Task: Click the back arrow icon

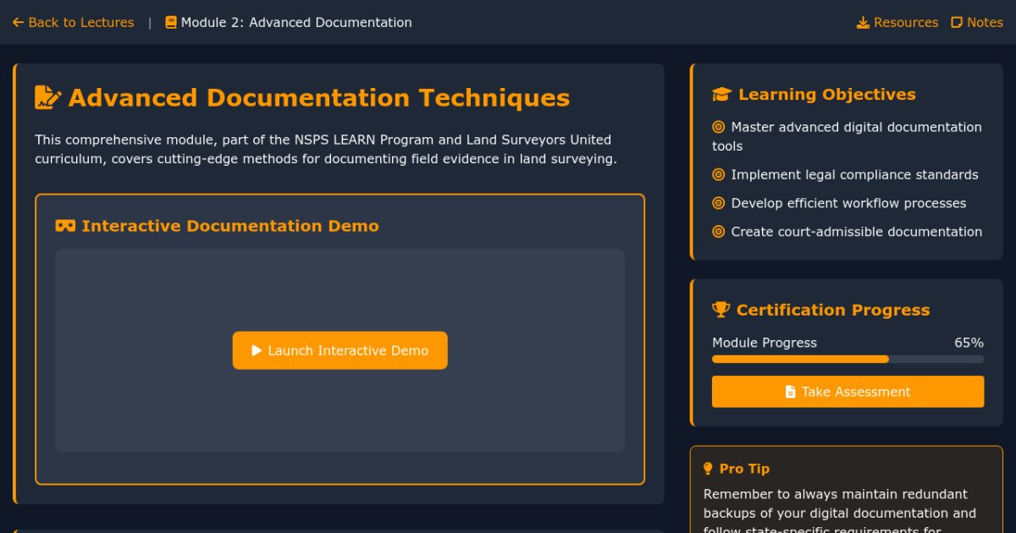Action: pyautogui.click(x=18, y=23)
